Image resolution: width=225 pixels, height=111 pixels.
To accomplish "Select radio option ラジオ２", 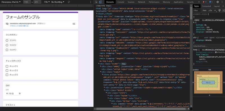I will click(x=7, y=45).
